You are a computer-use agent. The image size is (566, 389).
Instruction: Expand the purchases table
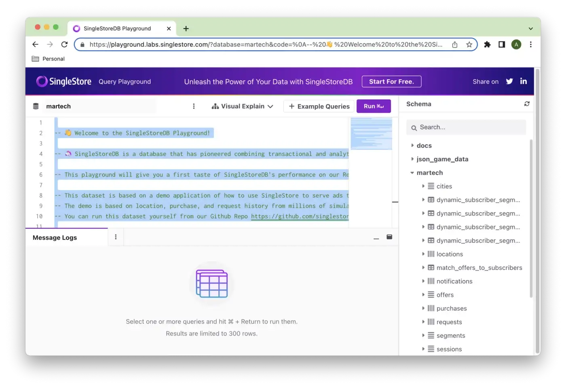tap(423, 308)
